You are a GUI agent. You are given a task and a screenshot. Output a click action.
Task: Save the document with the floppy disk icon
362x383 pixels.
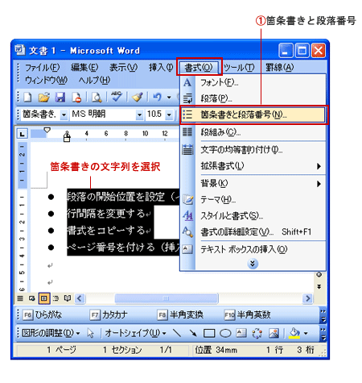[60, 98]
